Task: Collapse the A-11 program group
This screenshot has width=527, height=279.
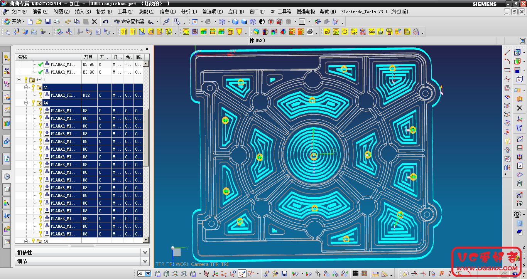Action: (x=19, y=80)
